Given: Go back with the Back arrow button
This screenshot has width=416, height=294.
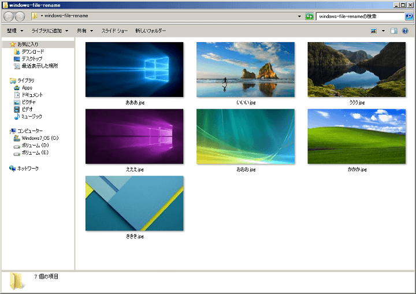Looking at the screenshot, I should (9, 16).
